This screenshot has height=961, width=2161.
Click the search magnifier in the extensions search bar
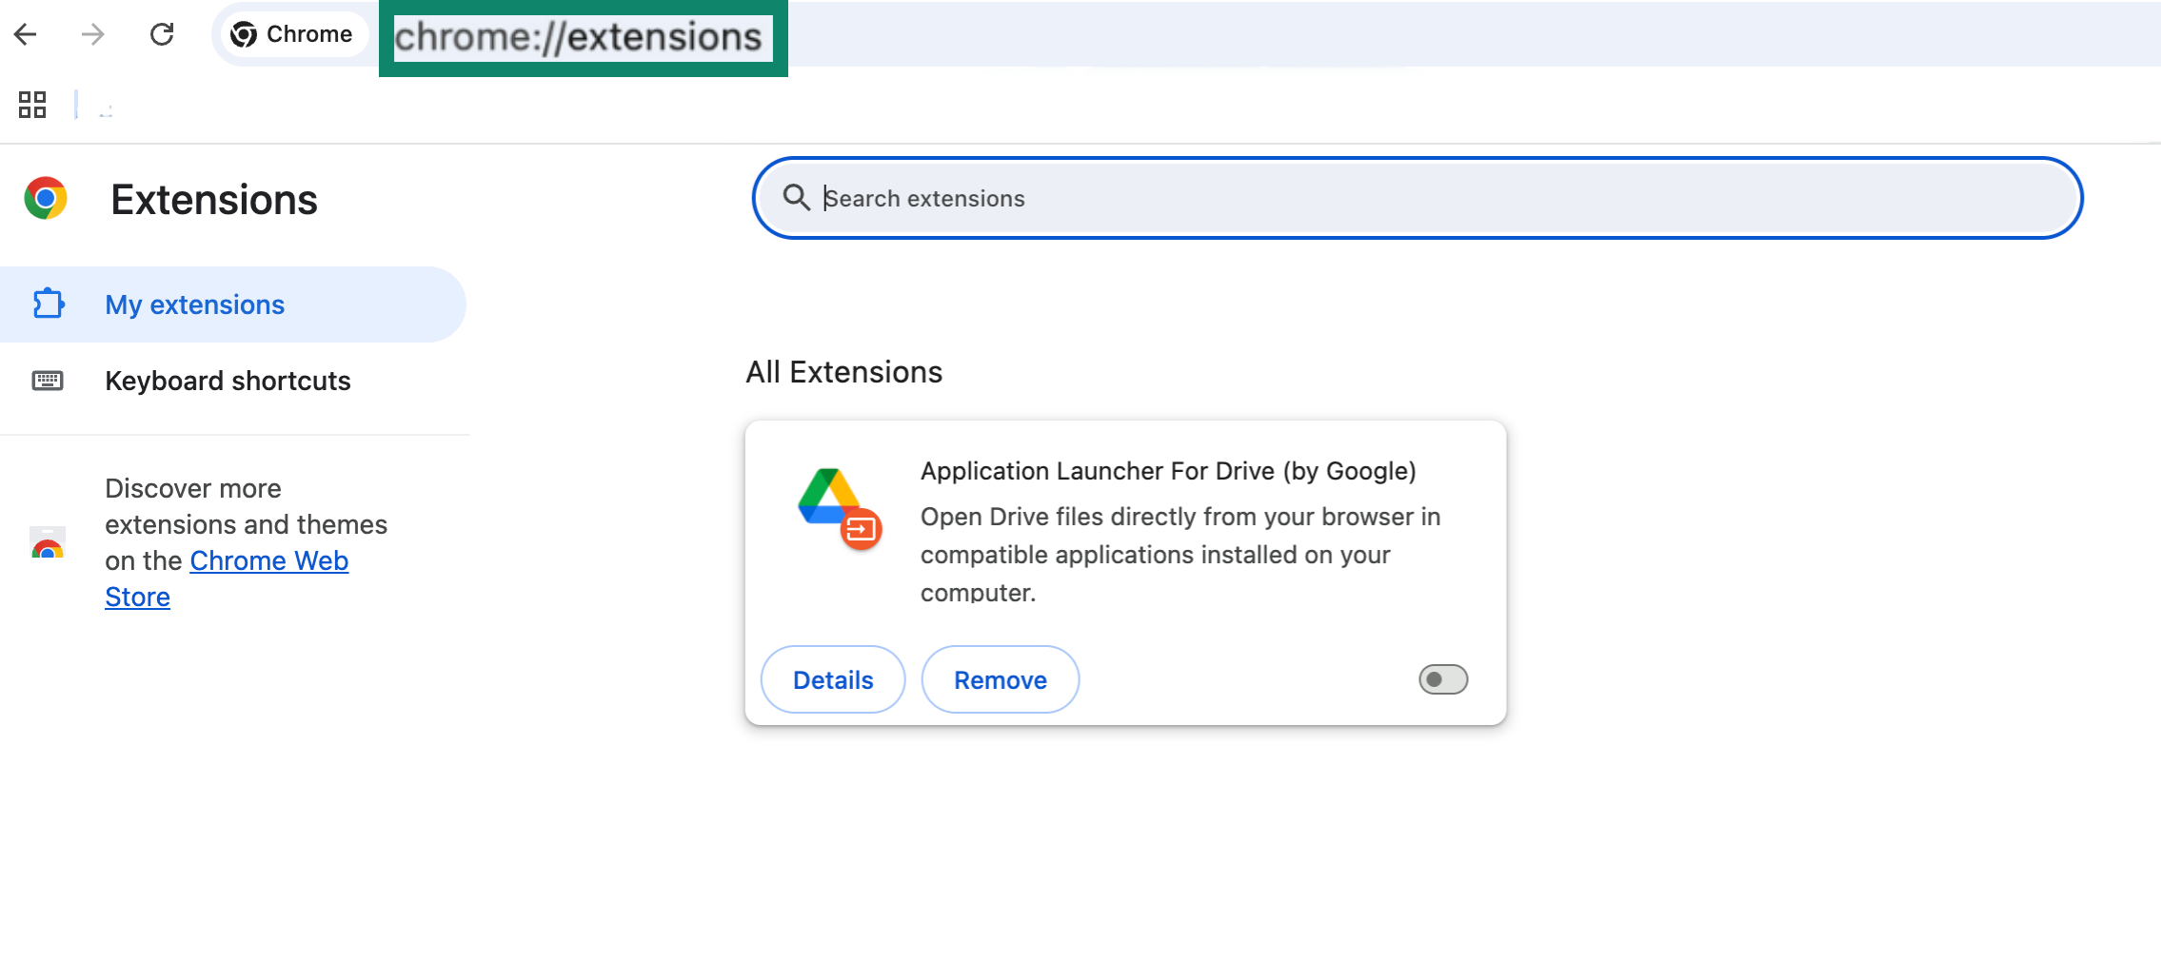[x=798, y=198]
